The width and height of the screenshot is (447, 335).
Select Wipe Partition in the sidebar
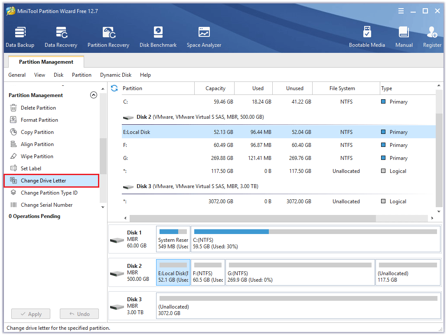36,156
